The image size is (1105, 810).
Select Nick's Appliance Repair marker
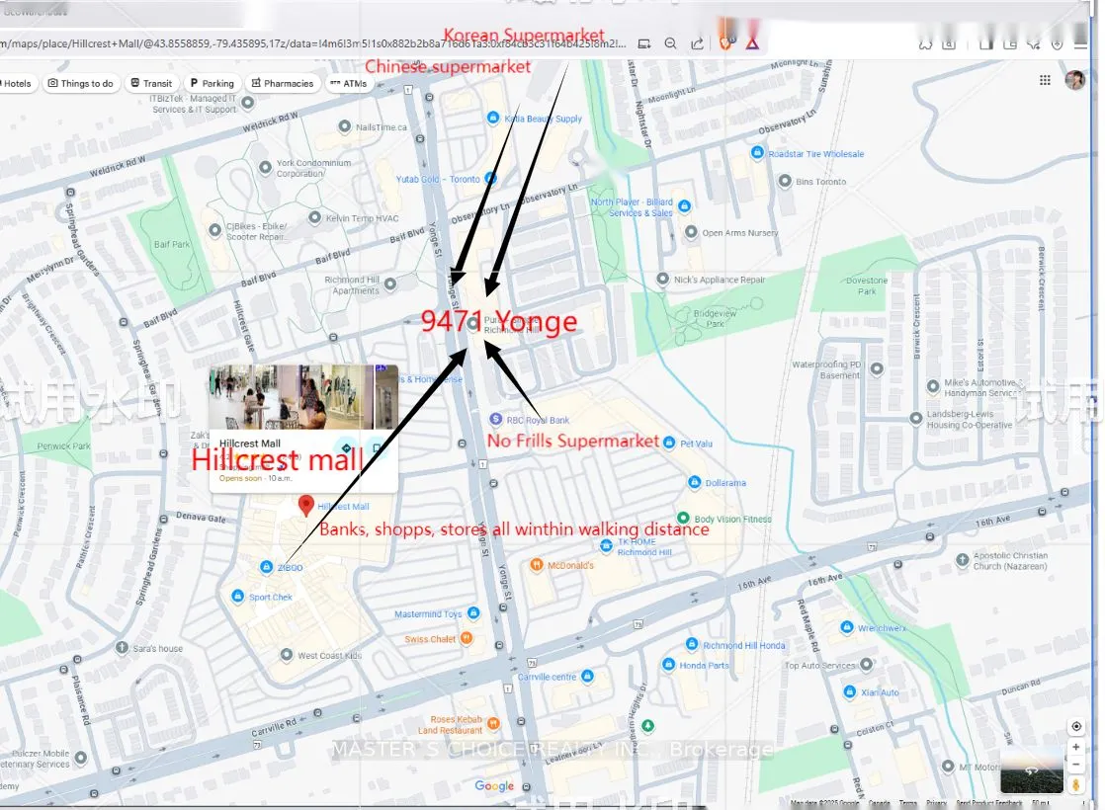tap(662, 279)
